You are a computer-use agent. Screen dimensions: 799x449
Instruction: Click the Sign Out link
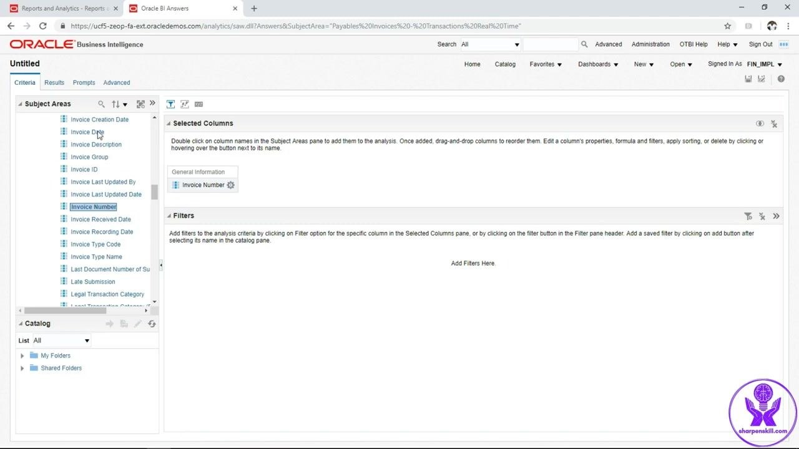tap(761, 44)
